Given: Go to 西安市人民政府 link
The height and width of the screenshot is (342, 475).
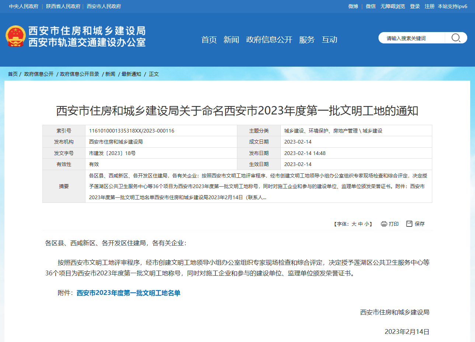Looking at the screenshot, I should point(104,6).
